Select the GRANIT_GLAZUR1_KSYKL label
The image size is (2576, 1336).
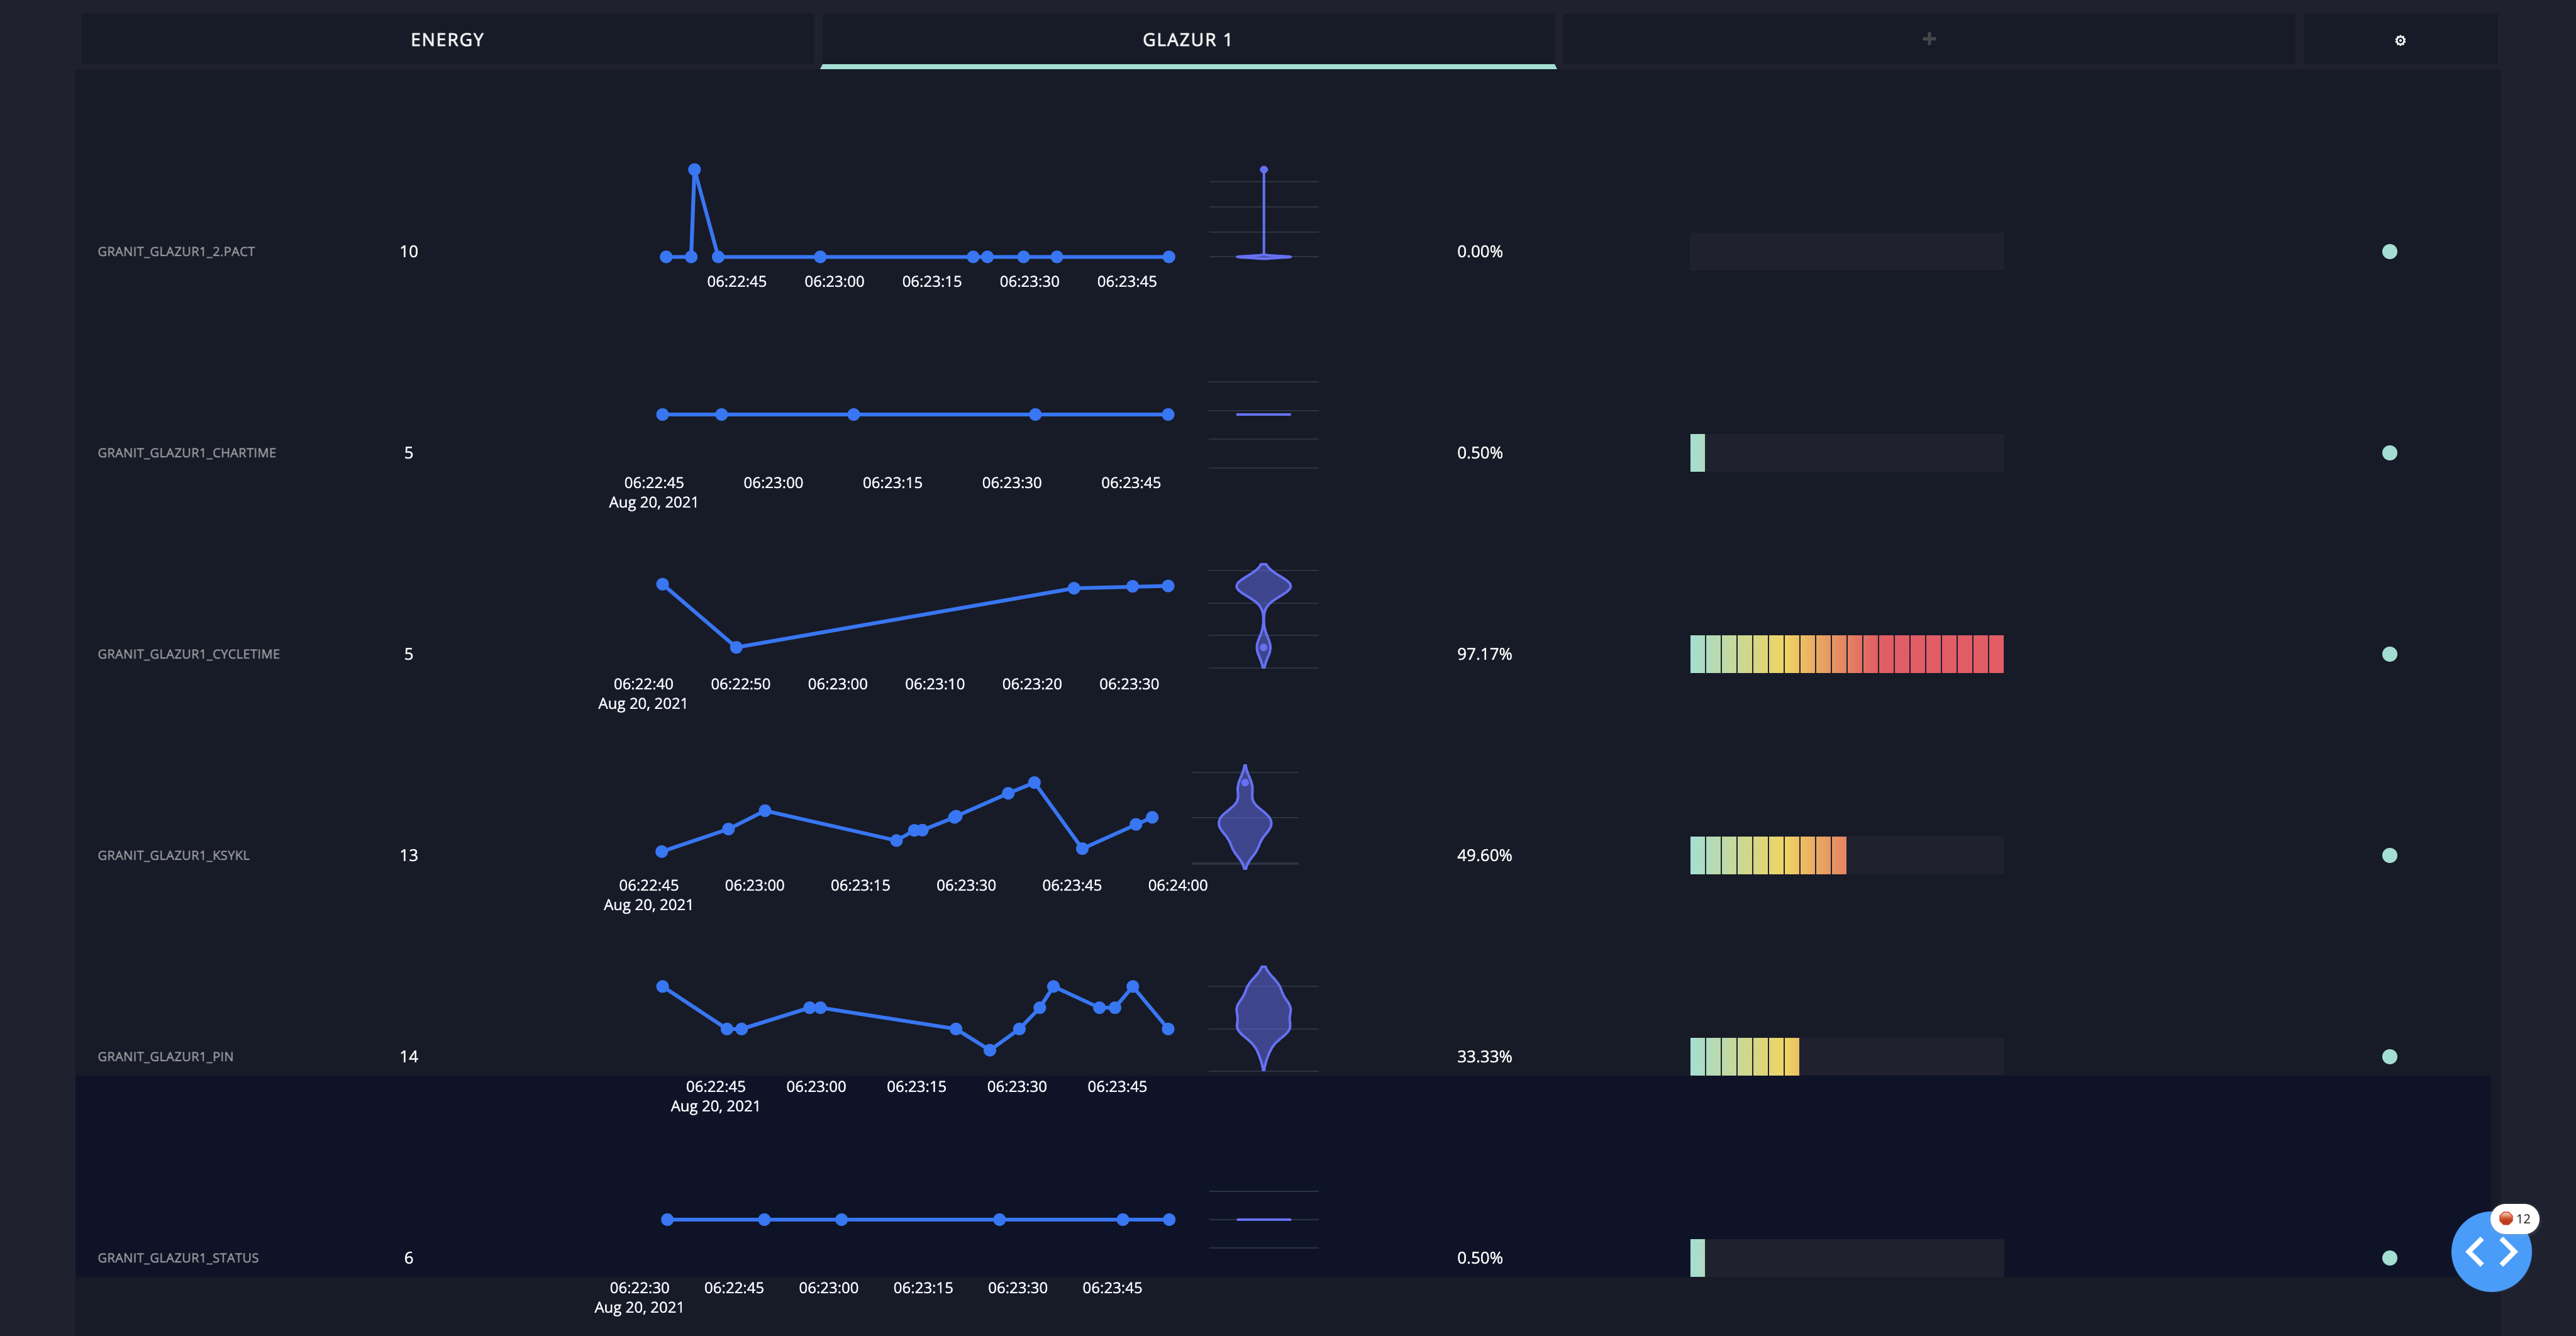click(x=174, y=855)
